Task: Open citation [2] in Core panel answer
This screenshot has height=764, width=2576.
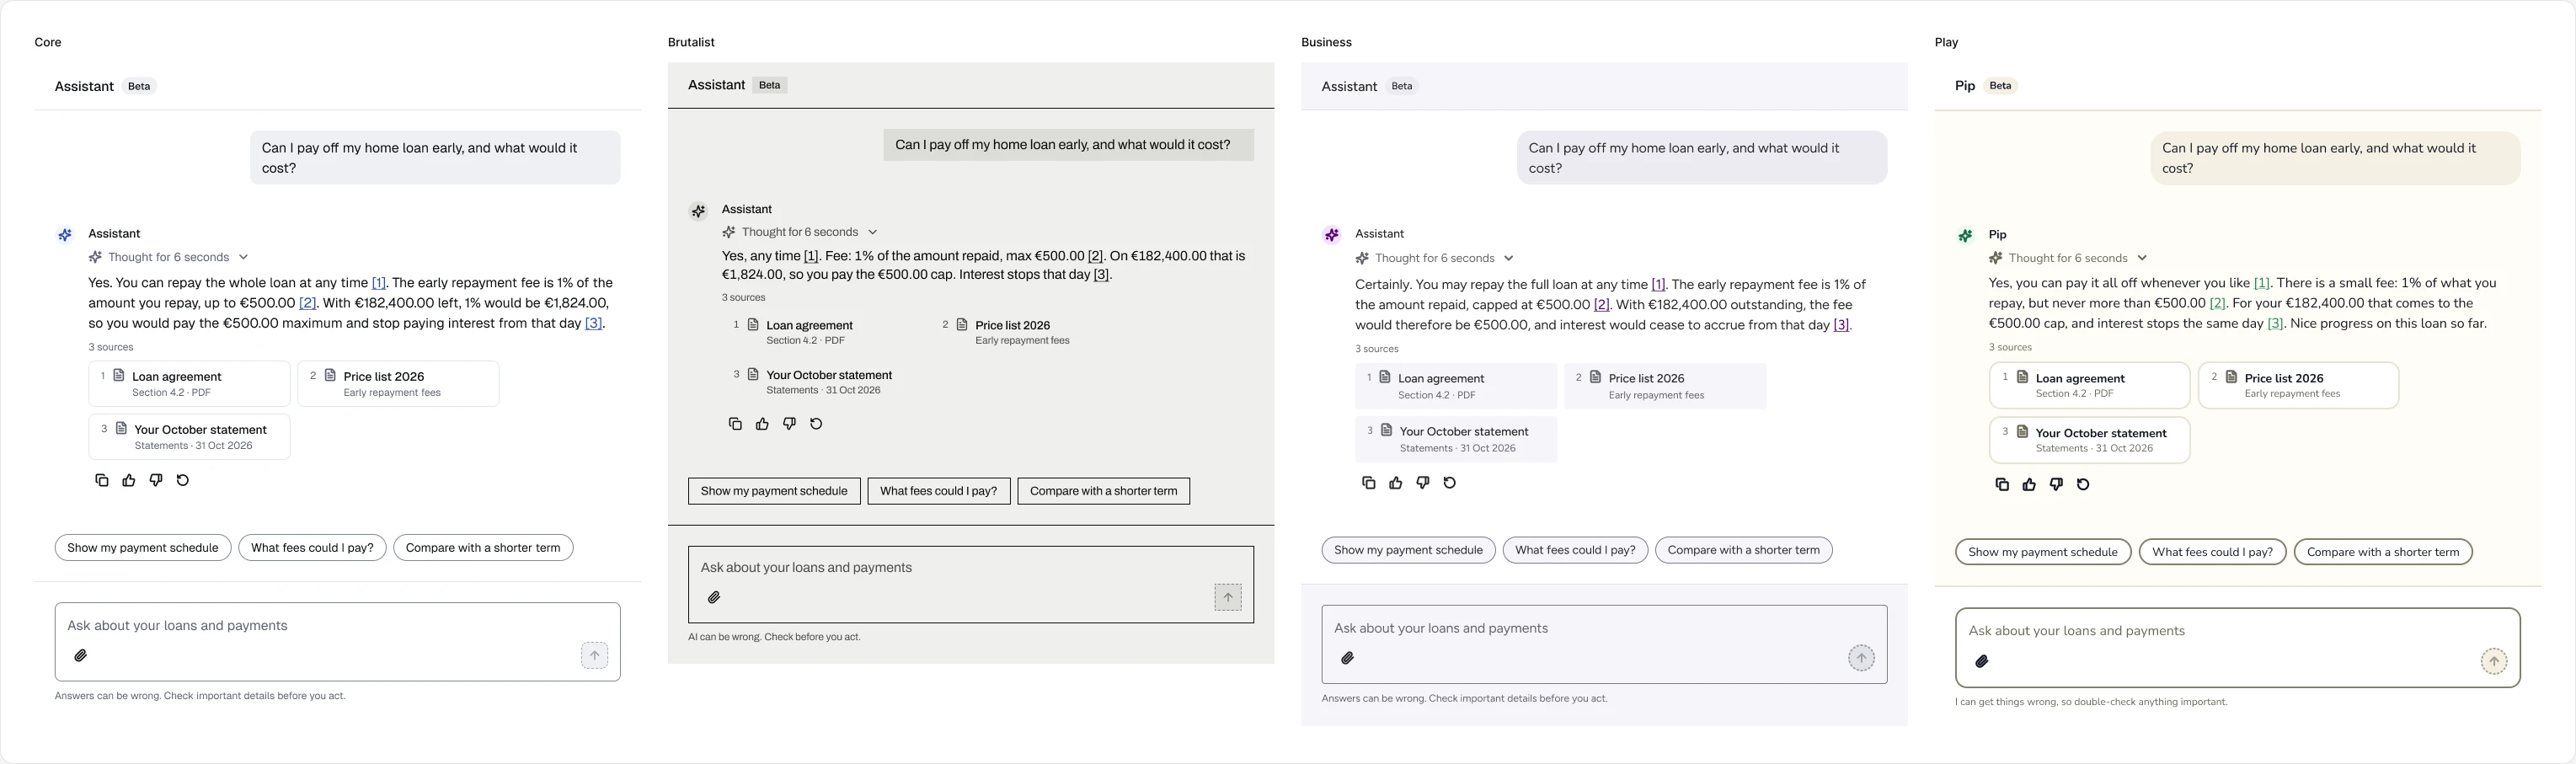Action: [x=308, y=303]
